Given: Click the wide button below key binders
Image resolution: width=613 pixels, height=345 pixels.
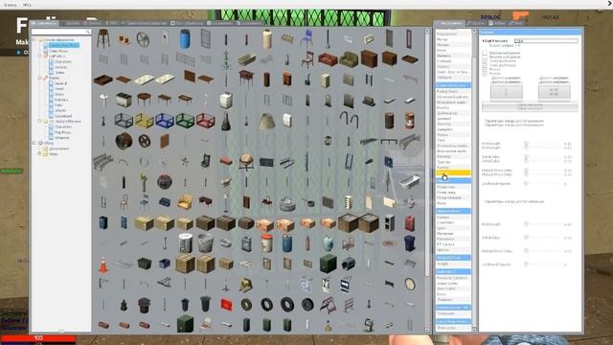Looking at the screenshot, I should pos(530,106).
